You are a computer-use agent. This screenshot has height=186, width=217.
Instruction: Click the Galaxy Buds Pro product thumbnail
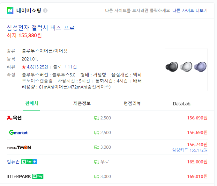[x=186, y=69]
